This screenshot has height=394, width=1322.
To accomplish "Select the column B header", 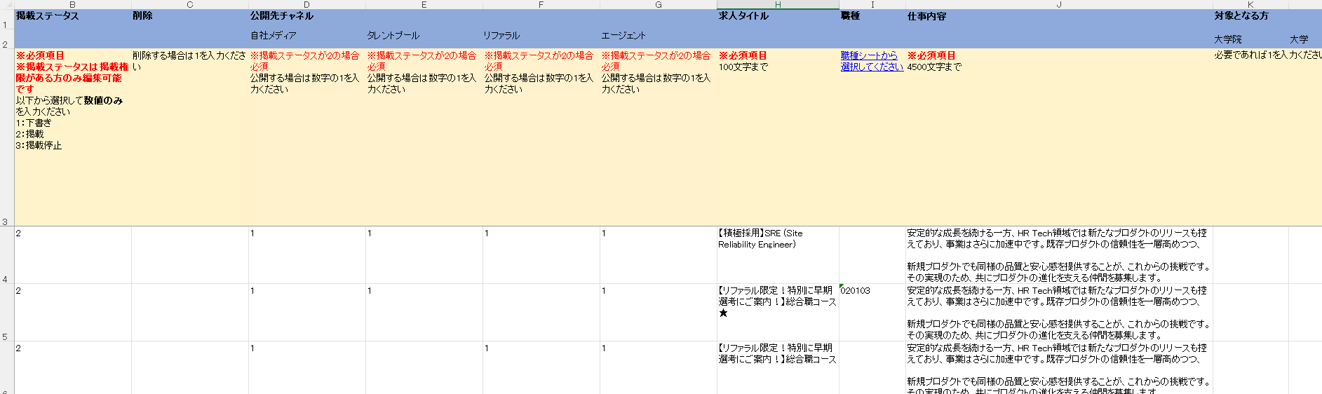I will [x=72, y=4].
